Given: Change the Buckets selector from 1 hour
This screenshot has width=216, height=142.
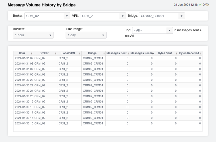Looking at the screenshot, I should click(33, 35).
